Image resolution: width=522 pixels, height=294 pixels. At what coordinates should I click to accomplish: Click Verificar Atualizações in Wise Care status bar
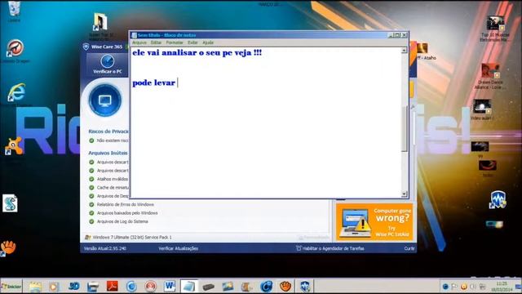(178, 248)
